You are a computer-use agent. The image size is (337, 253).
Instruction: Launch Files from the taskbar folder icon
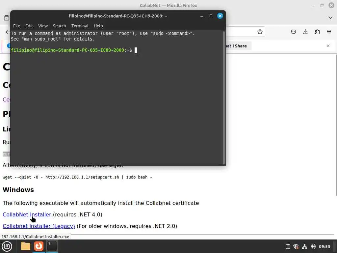(x=26, y=246)
